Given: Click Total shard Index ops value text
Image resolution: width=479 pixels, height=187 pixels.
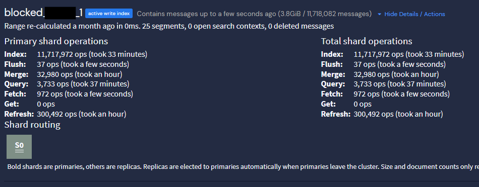Looking at the screenshot, I should (x=409, y=54).
